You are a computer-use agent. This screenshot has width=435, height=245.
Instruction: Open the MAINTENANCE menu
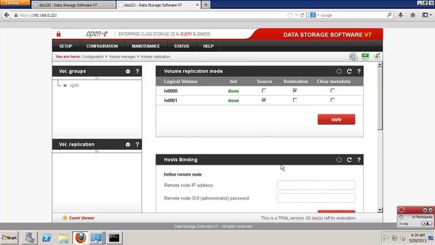pyautogui.click(x=145, y=46)
